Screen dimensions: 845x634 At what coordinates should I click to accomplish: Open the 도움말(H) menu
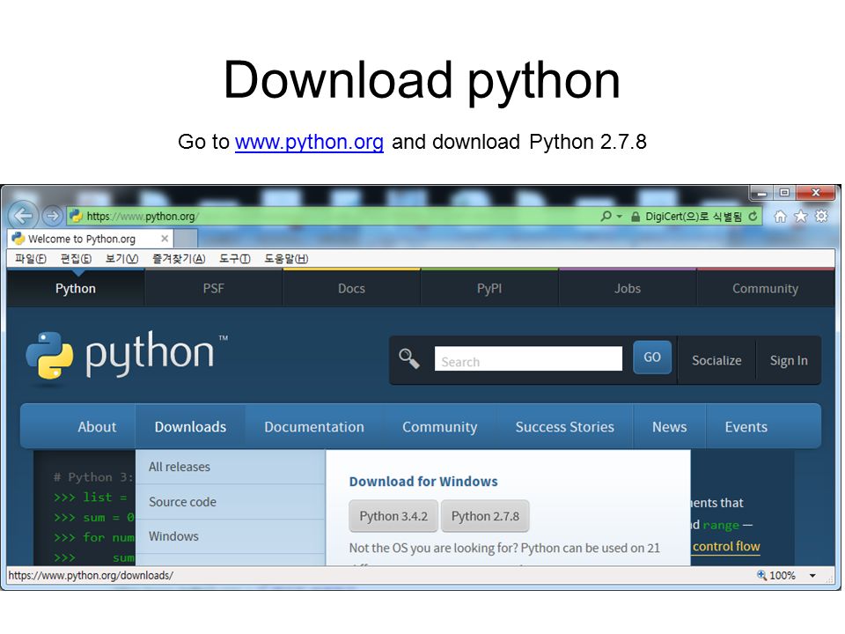coord(286,259)
